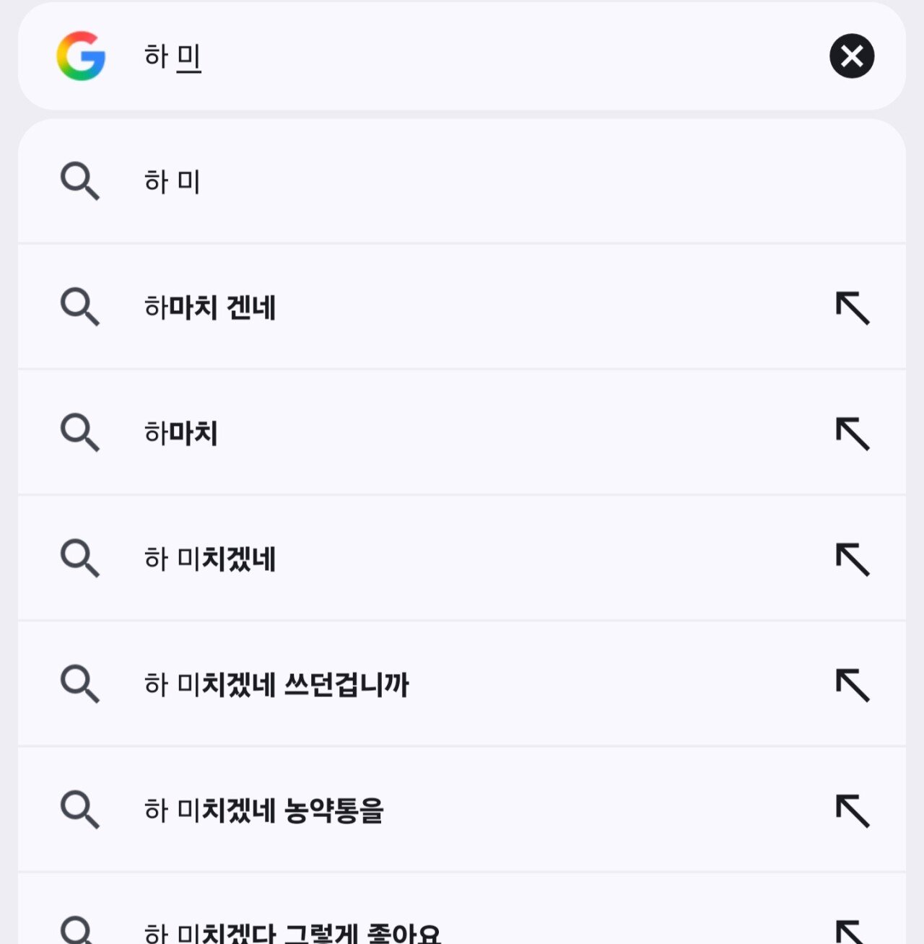The height and width of the screenshot is (944, 924).
Task: Click magnifier icon beside '하 미치겠네 농약통을'
Action: (79, 810)
